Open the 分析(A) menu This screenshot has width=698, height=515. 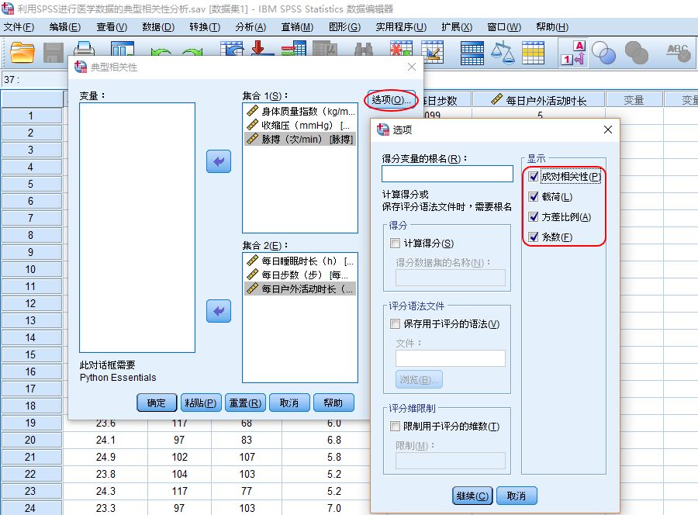(x=251, y=27)
